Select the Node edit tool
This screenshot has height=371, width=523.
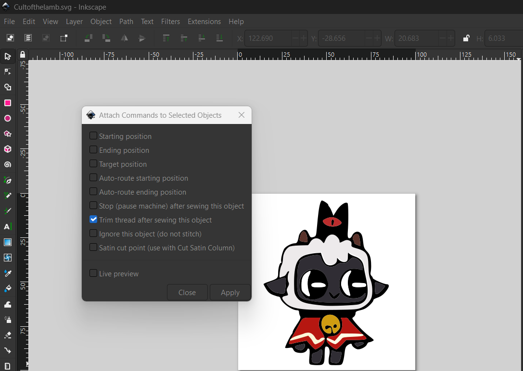8,72
